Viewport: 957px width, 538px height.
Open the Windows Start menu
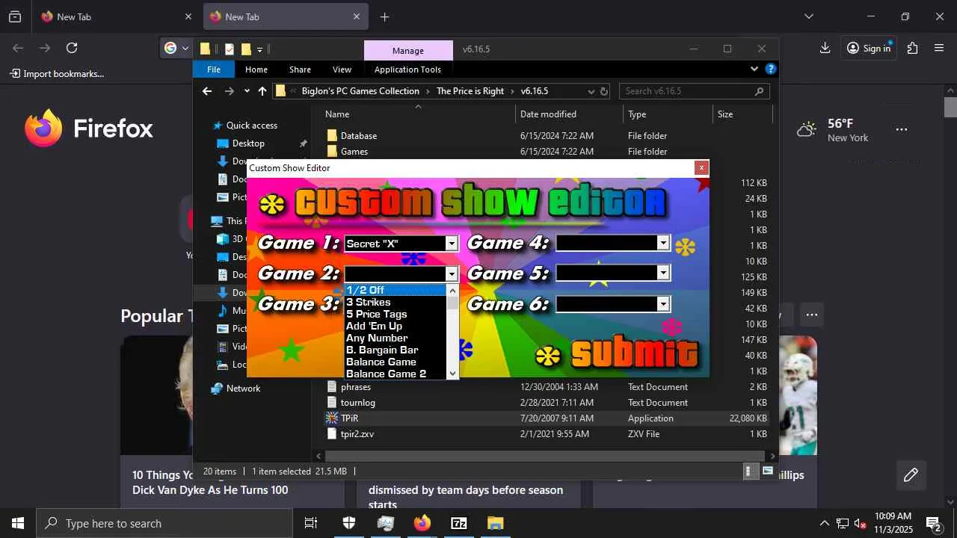coord(18,523)
